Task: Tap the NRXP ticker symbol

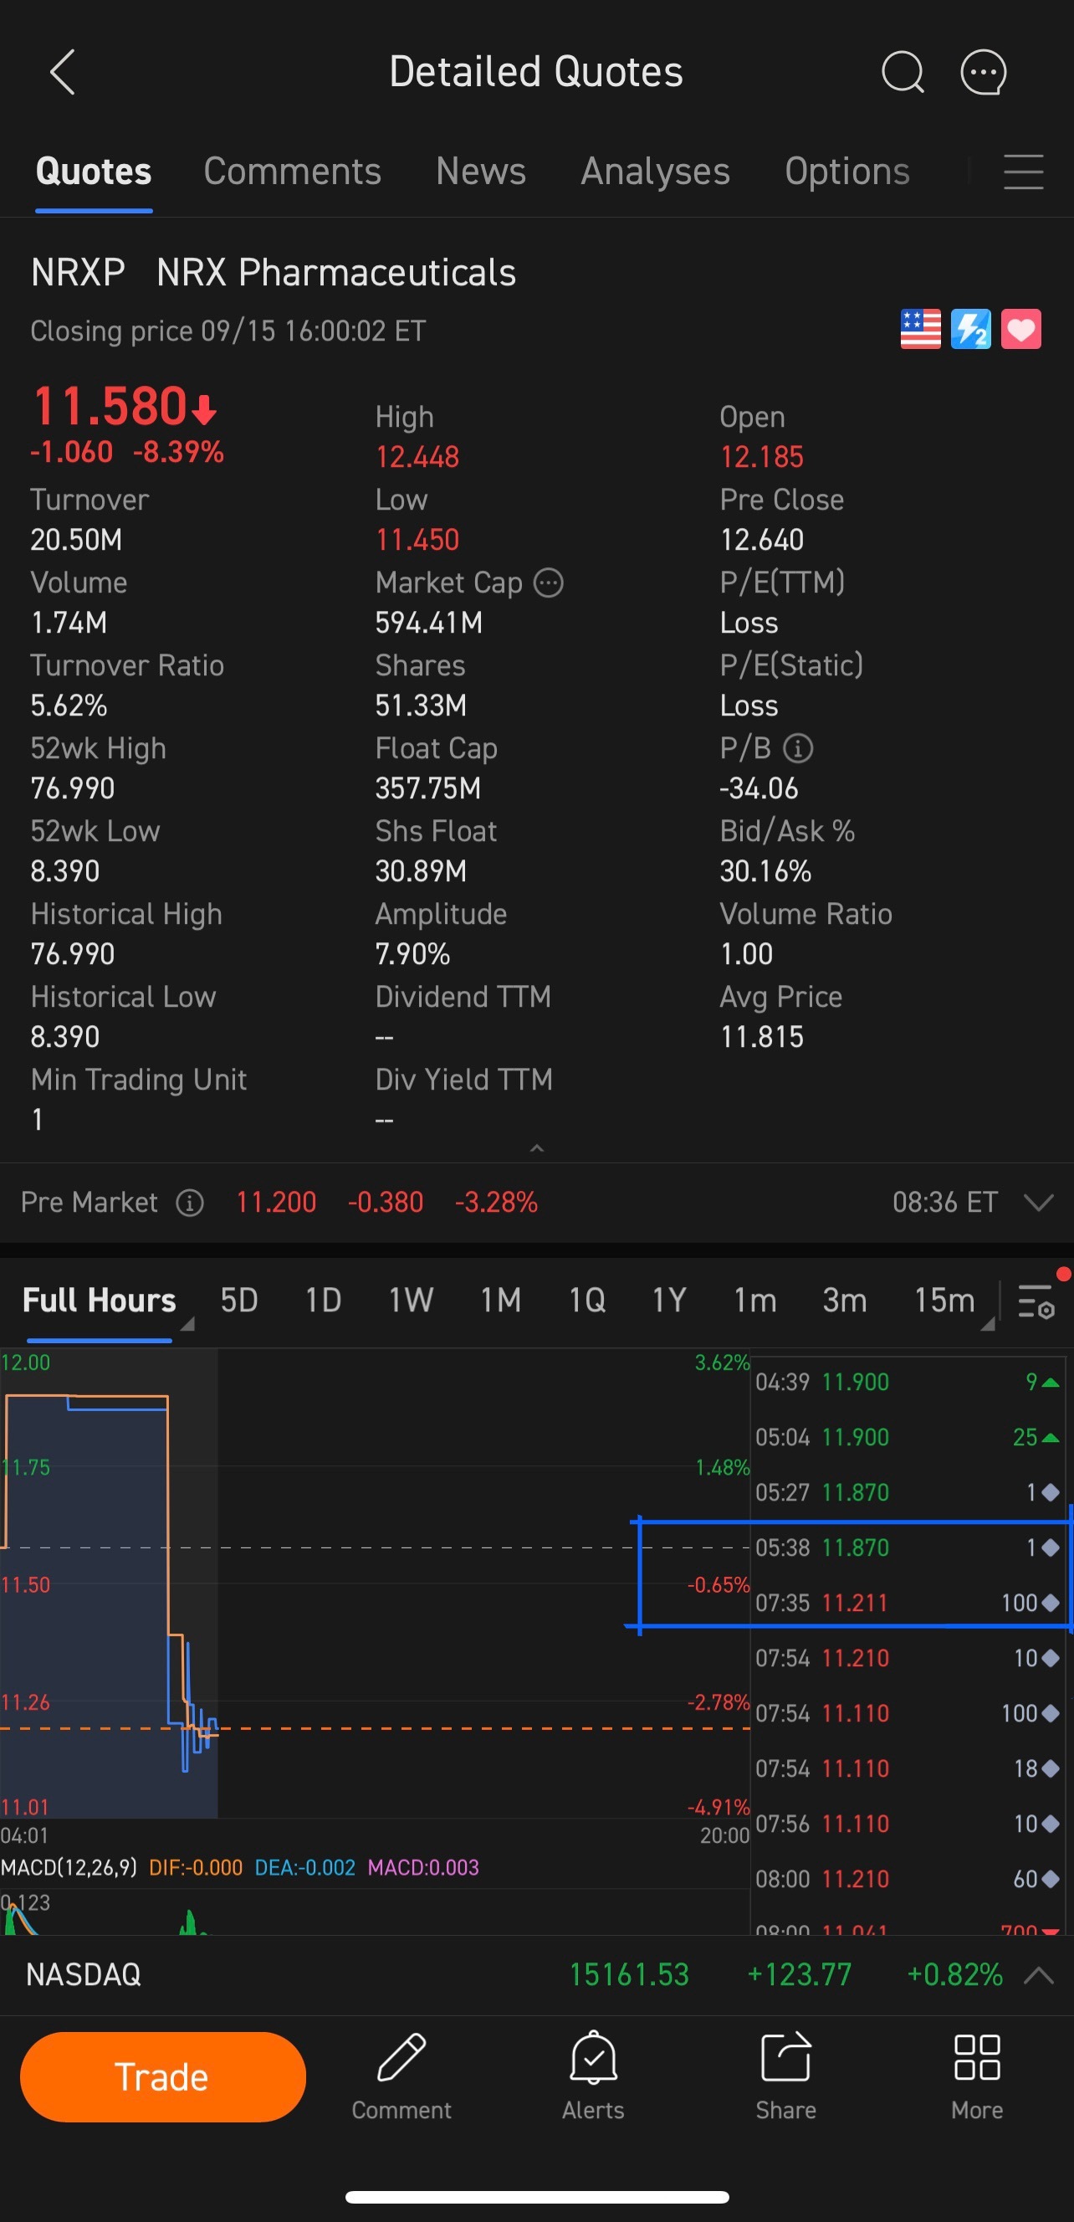Action: pyautogui.click(x=78, y=273)
